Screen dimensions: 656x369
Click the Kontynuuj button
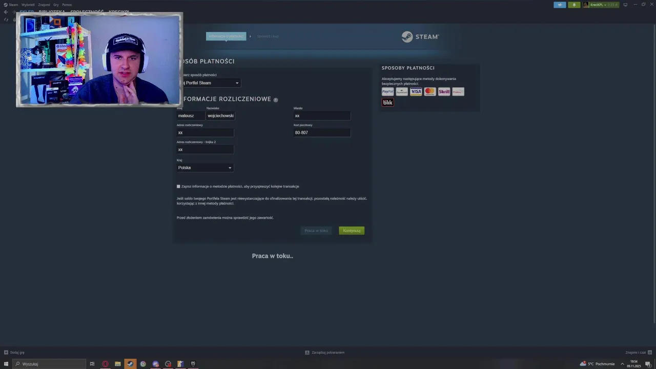click(x=352, y=231)
